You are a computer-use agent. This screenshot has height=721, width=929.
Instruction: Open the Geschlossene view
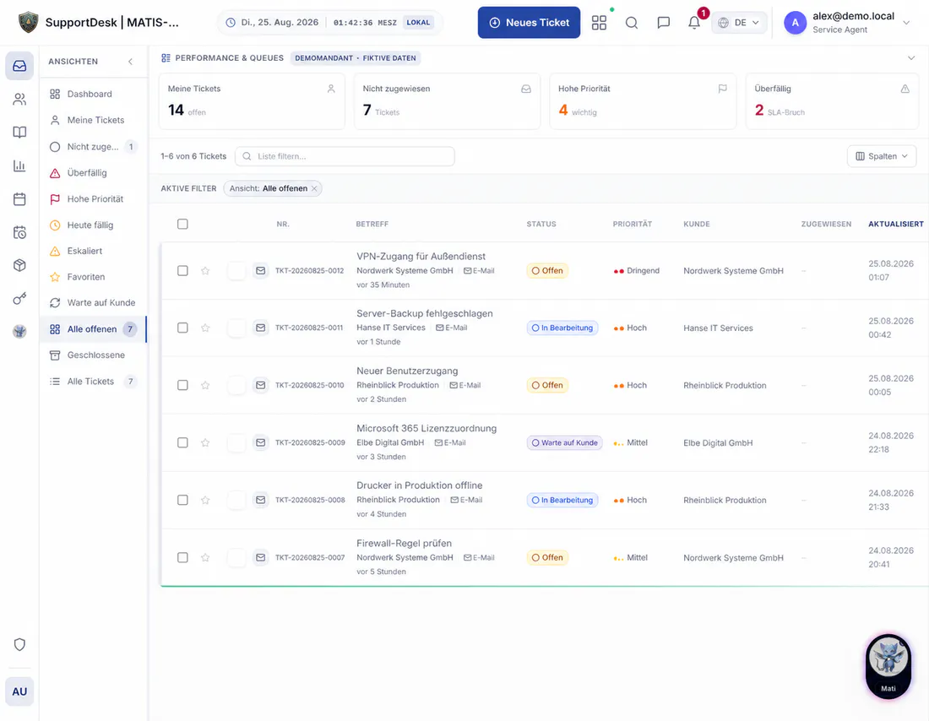coord(94,355)
